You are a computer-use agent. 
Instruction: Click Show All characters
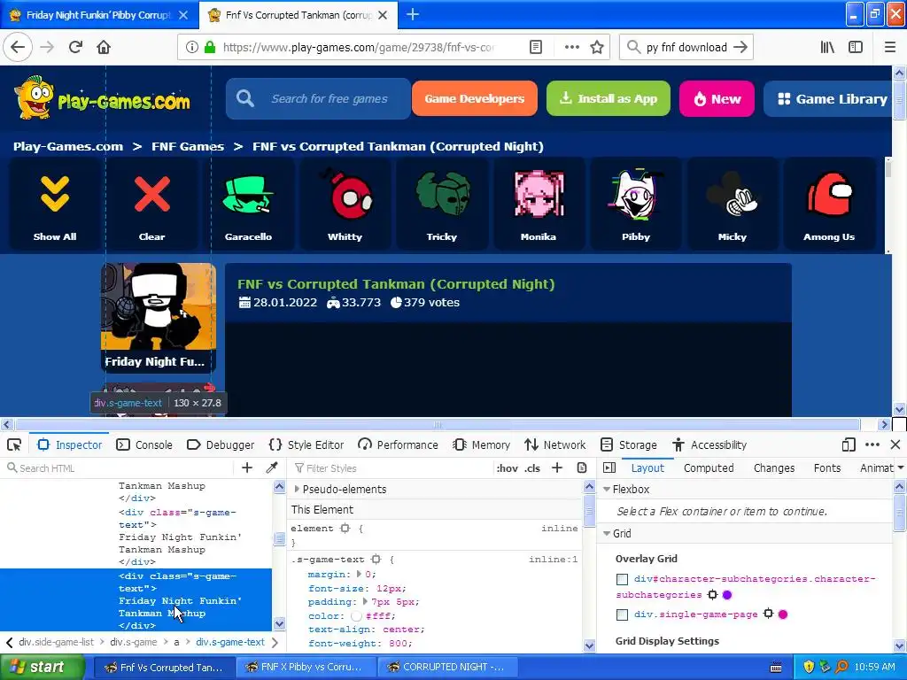pos(55,205)
